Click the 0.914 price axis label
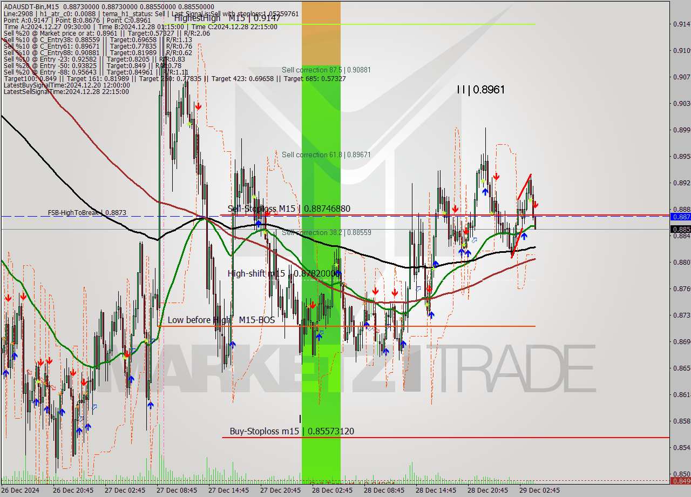691x497 pixels. point(681,24)
